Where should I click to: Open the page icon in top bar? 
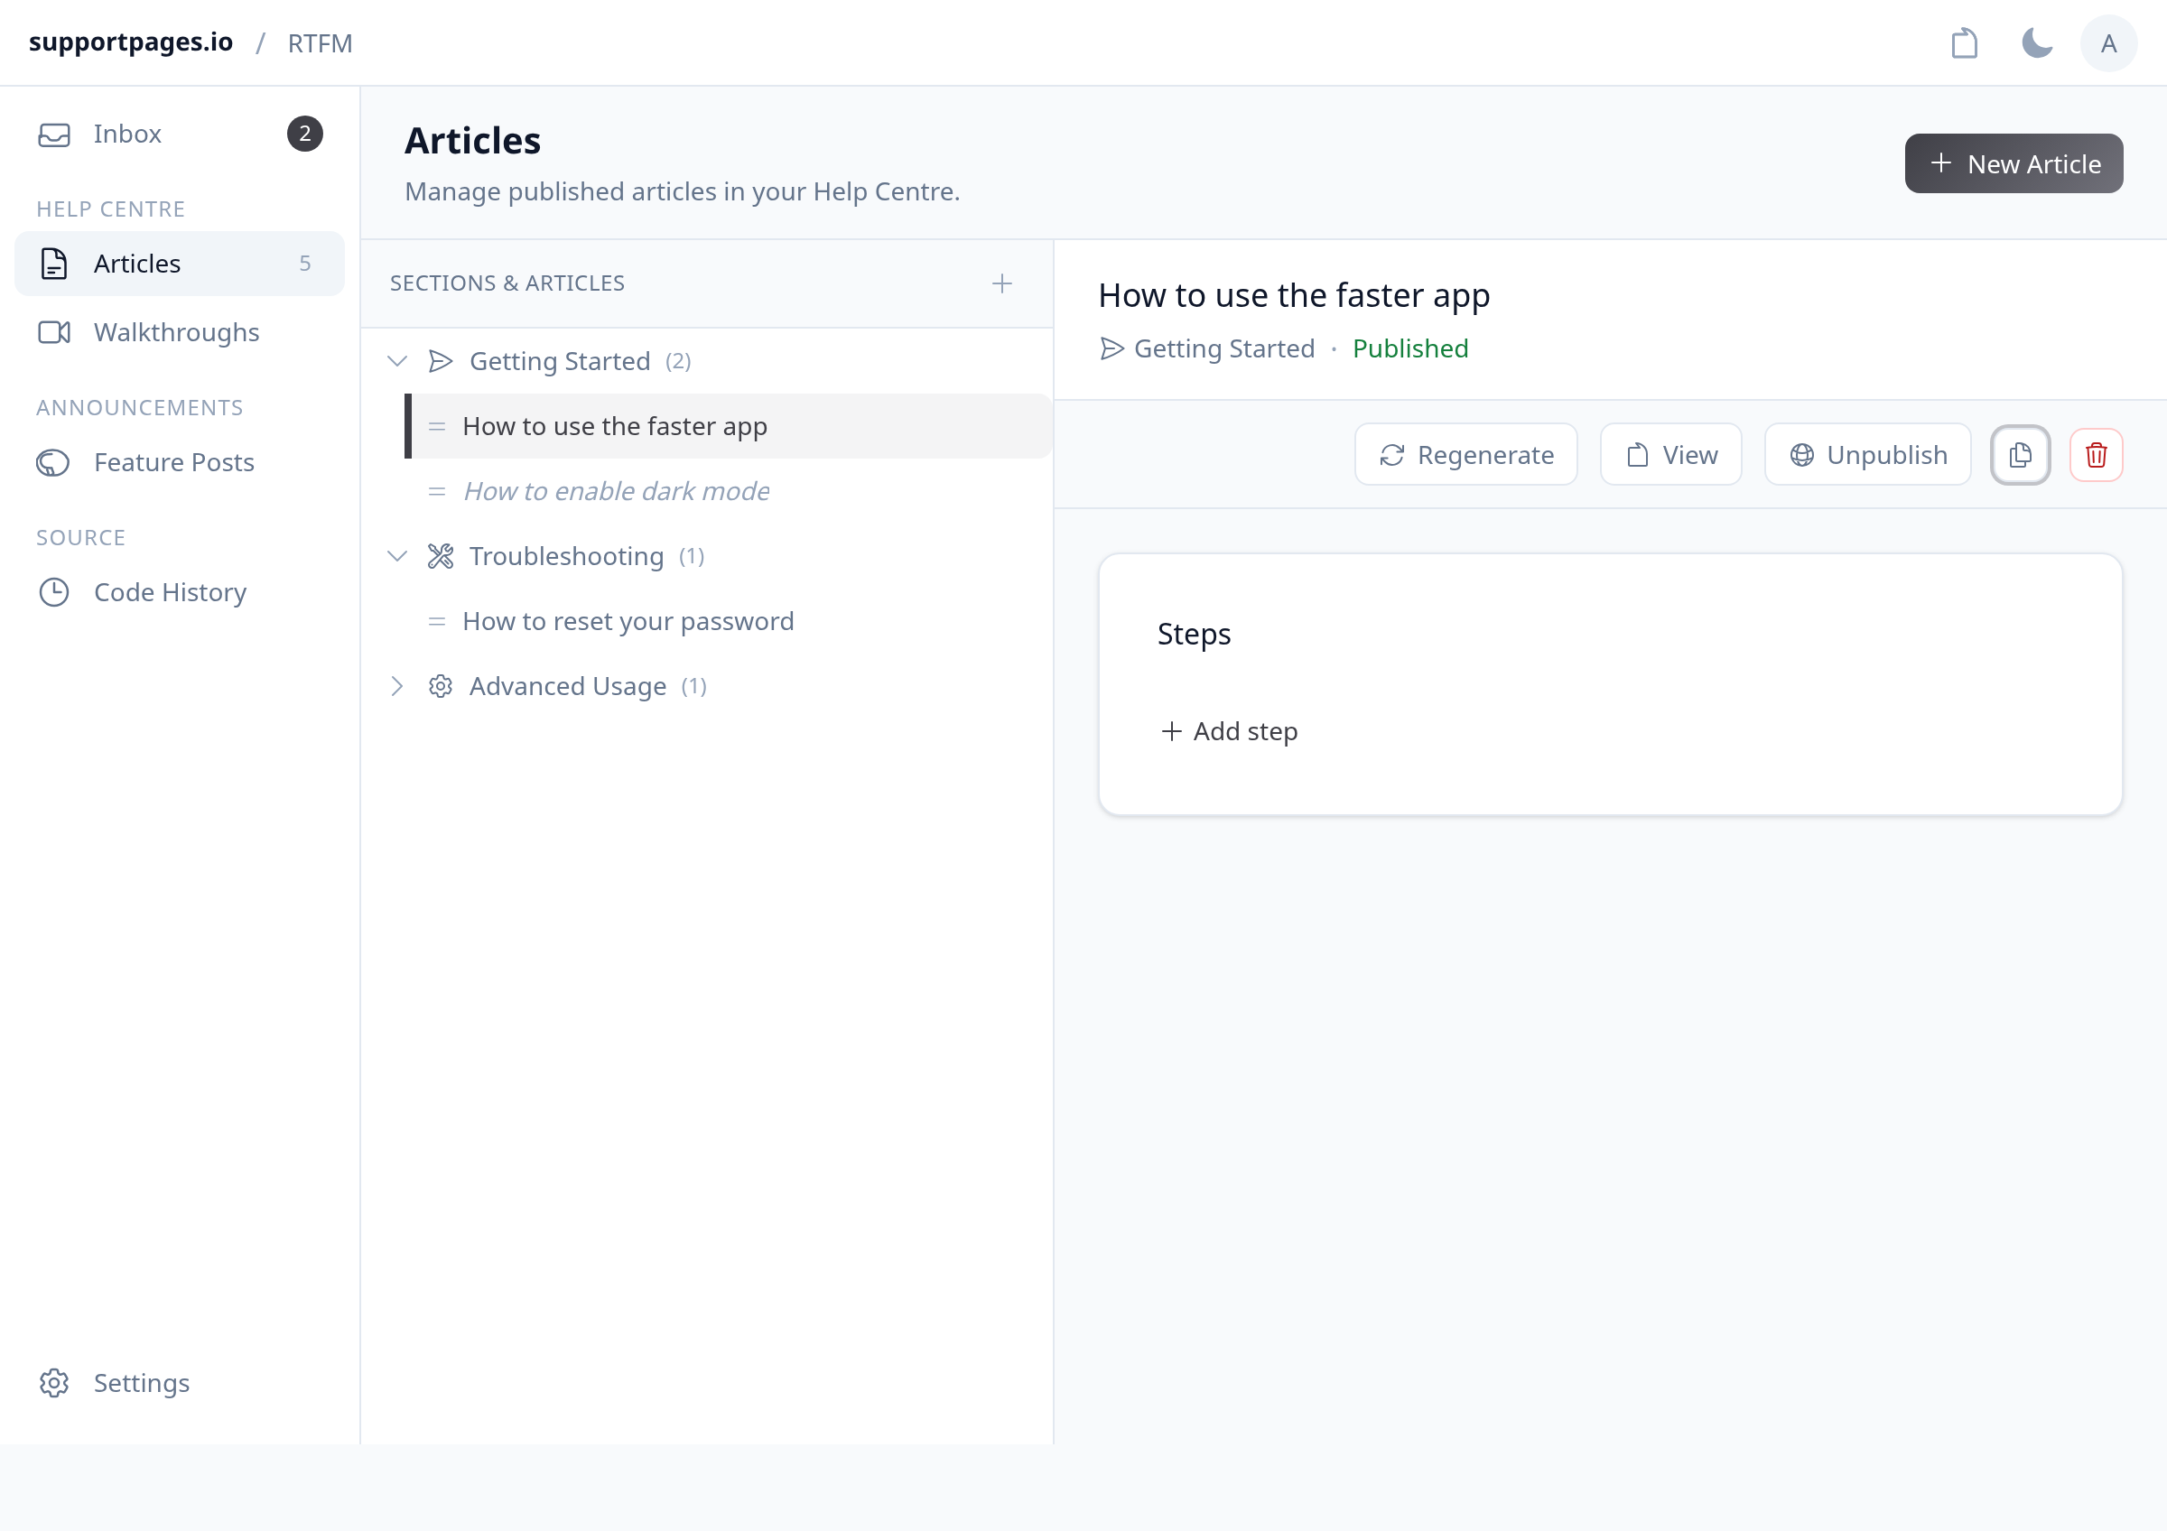[1964, 43]
